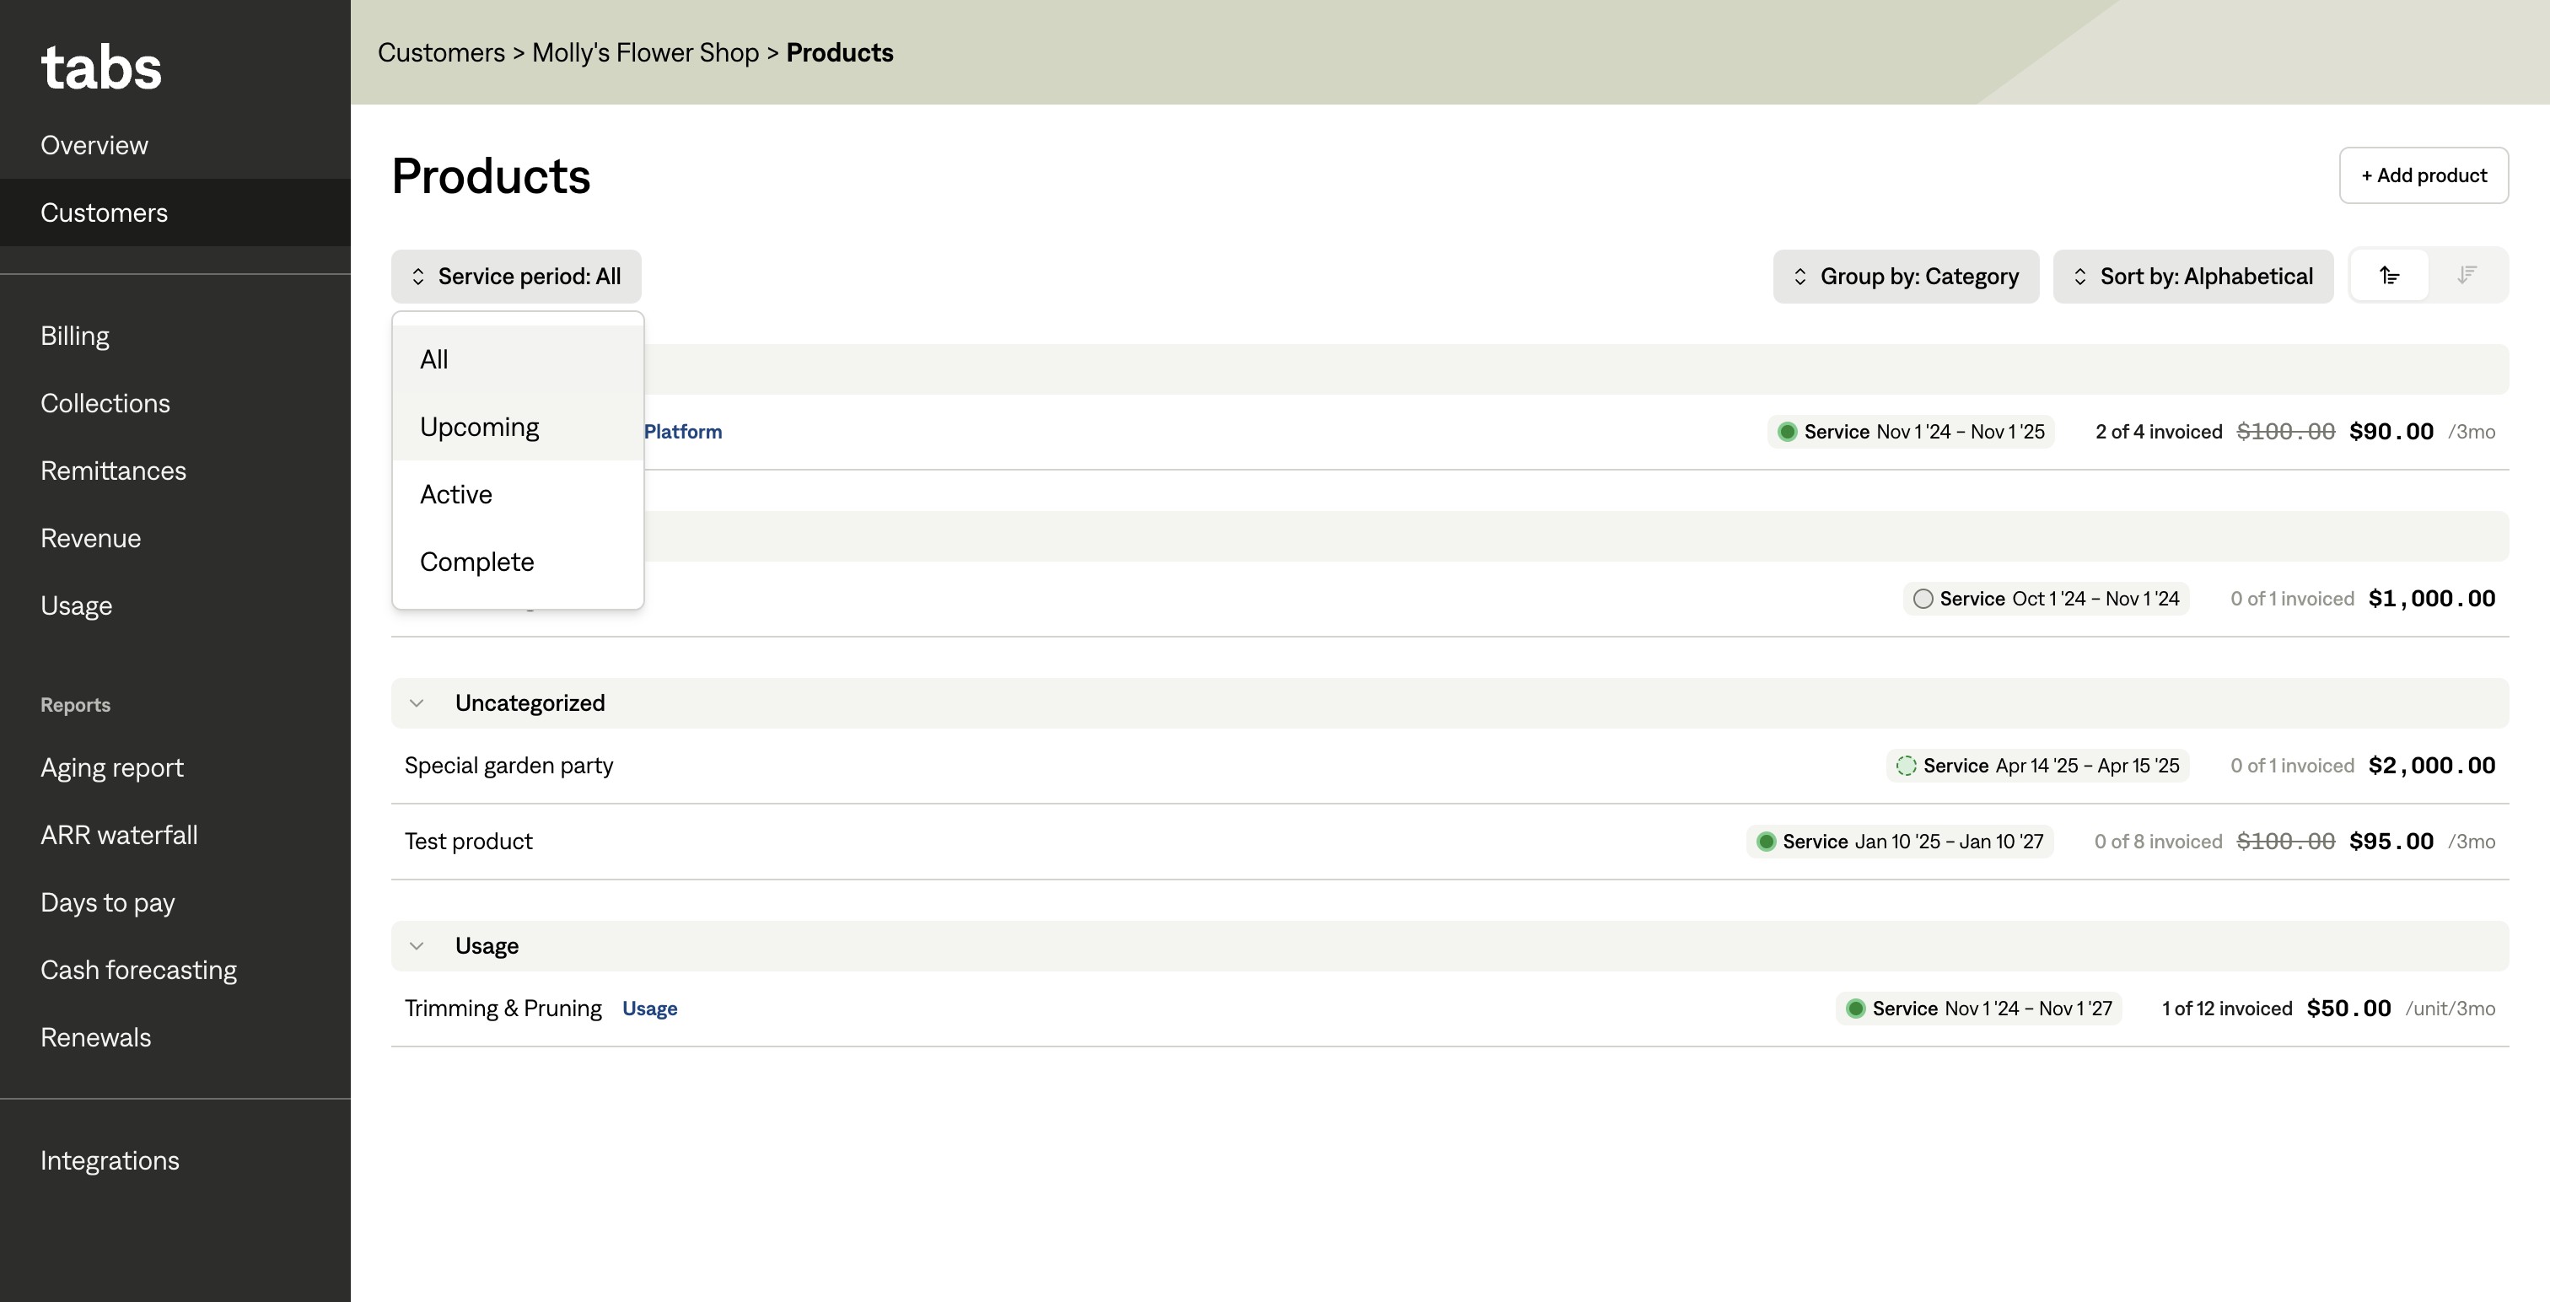Collapse the Uncategorized group chevron
Viewport: 2550px width, 1302px height.
point(417,703)
